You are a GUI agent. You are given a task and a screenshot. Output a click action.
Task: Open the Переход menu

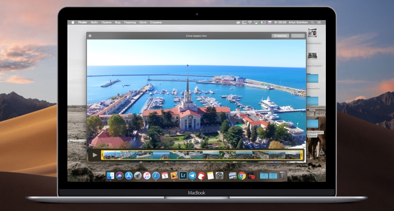[130, 22]
